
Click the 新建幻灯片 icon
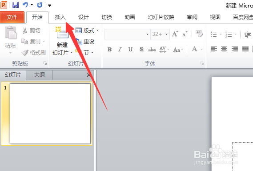(62, 32)
